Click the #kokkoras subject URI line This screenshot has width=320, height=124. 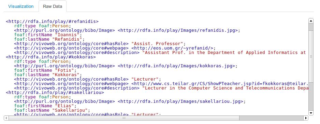tap(51, 57)
